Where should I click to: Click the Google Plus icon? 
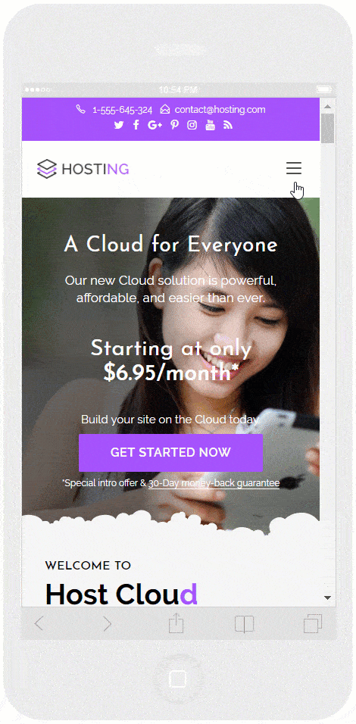click(155, 125)
